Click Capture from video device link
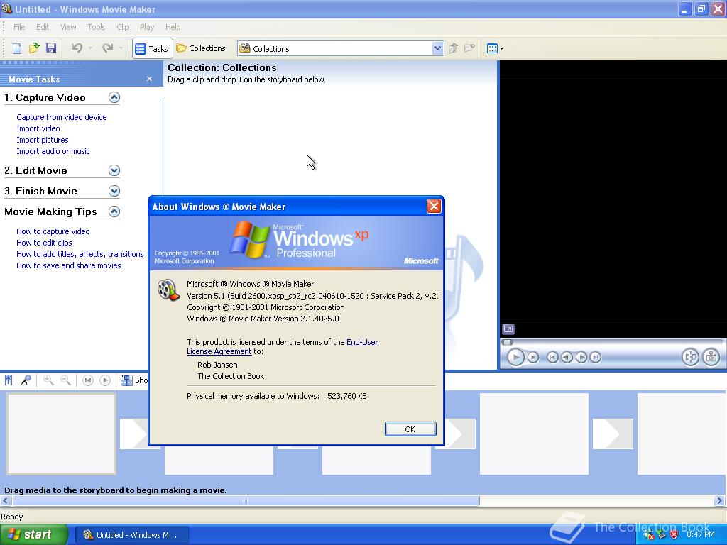 coord(62,117)
